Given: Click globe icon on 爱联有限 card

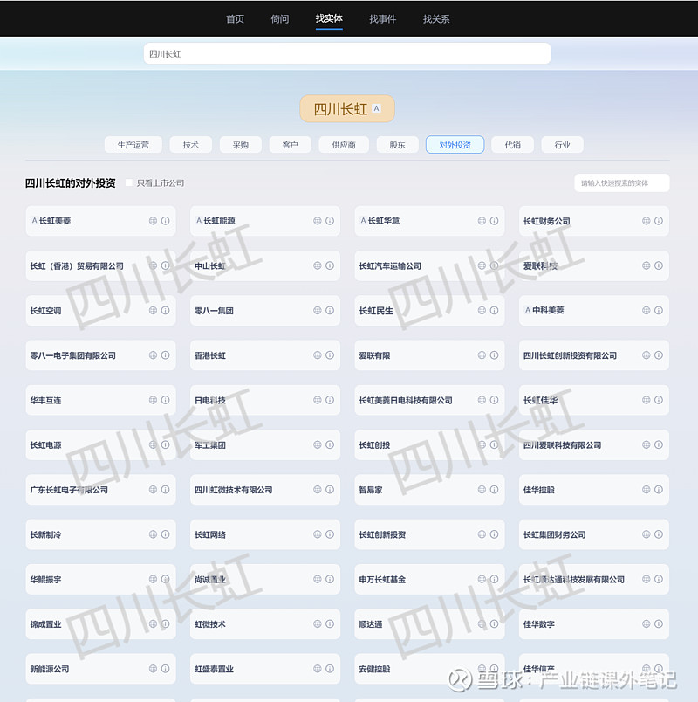Looking at the screenshot, I should point(482,355).
